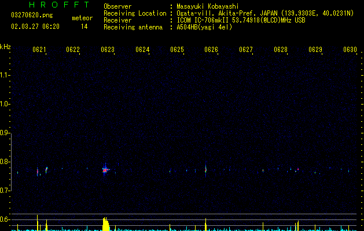Click the red echo just before 0621
The width and height of the screenshot is (364, 231).
coord(38,172)
